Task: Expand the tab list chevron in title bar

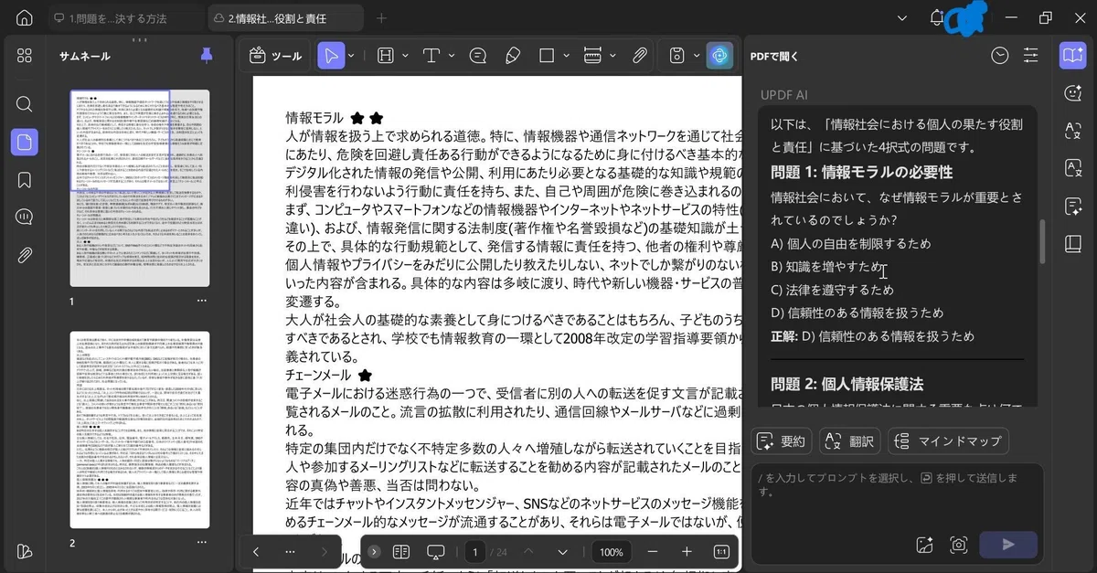Action: point(902,17)
